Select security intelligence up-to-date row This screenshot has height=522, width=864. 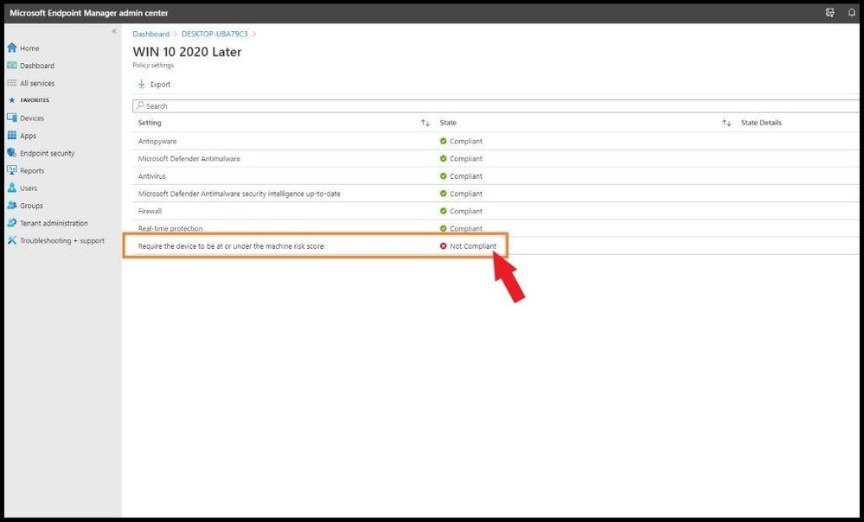(496, 194)
